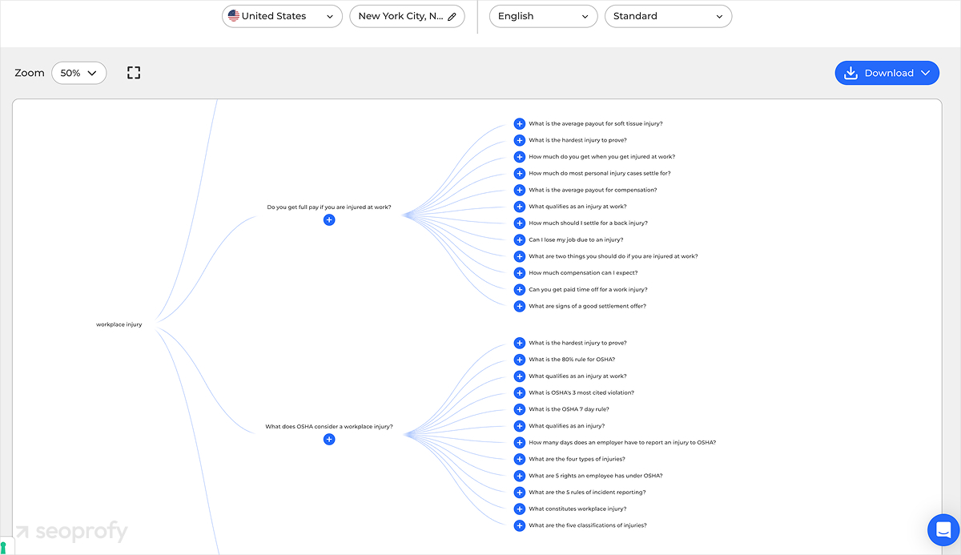Viewport: 961px width, 555px height.
Task: Click 'What are signs of a good settlement offer?' text
Action: (587, 306)
